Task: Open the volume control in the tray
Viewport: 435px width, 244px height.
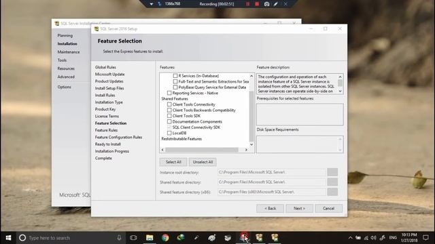Action: click(x=374, y=238)
